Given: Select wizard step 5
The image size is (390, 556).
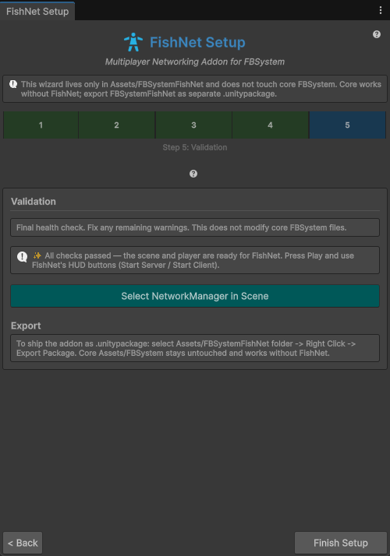Looking at the screenshot, I should tap(347, 125).
